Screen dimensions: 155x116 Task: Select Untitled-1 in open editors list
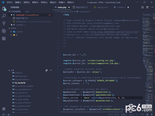click(30, 25)
